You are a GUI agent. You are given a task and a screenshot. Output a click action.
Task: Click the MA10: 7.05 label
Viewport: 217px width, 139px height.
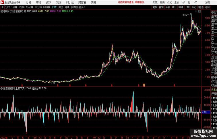click(x=43, y=11)
